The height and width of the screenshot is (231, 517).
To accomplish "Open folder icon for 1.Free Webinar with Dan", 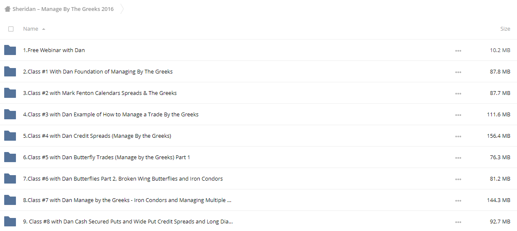I will (x=10, y=50).
